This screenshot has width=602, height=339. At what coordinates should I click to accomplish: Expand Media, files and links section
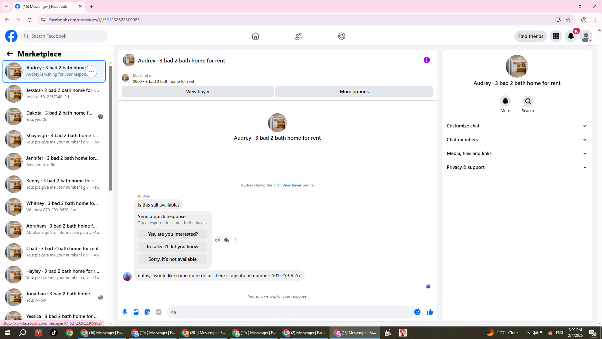point(516,153)
